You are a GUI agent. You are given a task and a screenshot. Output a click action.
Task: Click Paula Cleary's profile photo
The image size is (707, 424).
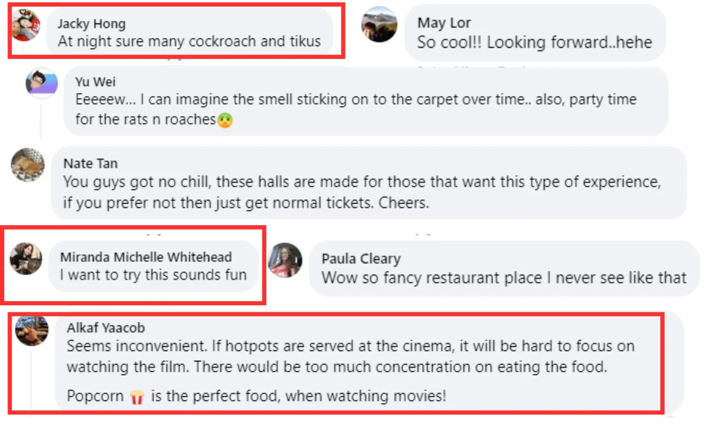(285, 260)
